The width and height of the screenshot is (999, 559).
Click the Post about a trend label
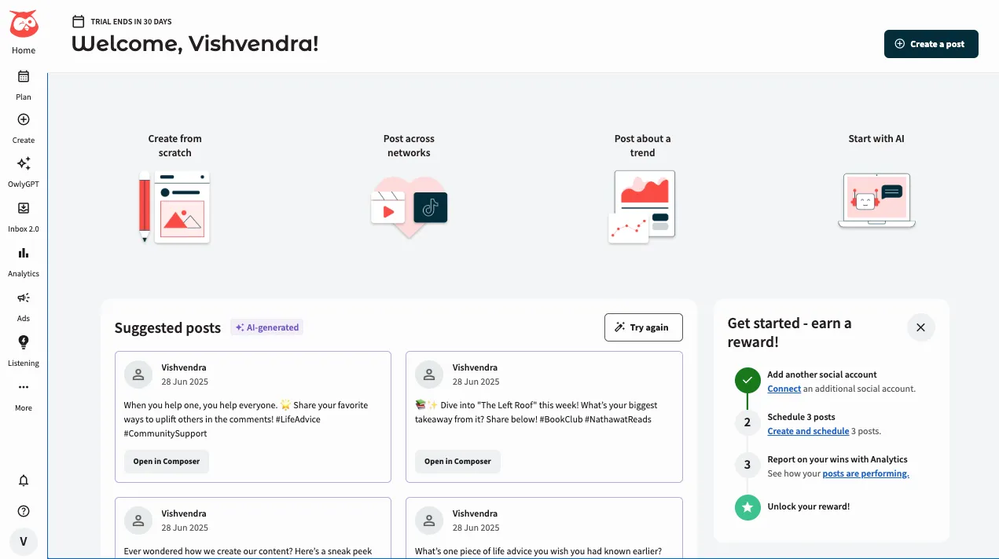tap(642, 146)
